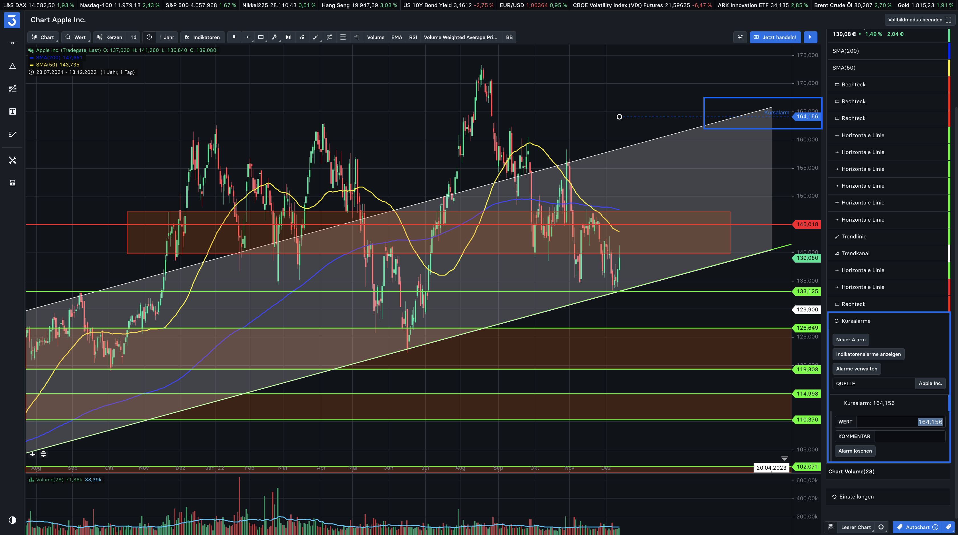
Task: Toggle the Autochart button
Action: pyautogui.click(x=918, y=527)
